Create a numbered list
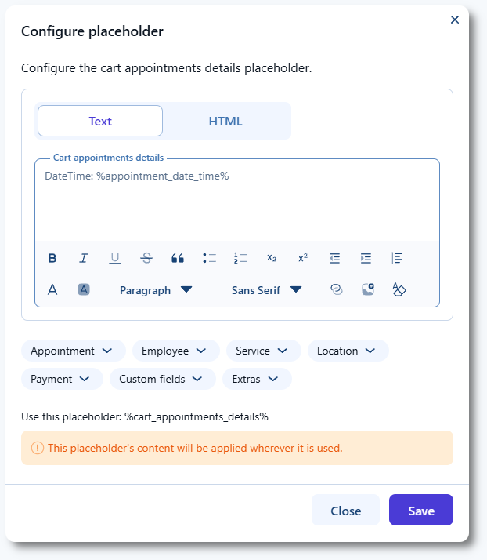This screenshot has width=487, height=560. (240, 258)
